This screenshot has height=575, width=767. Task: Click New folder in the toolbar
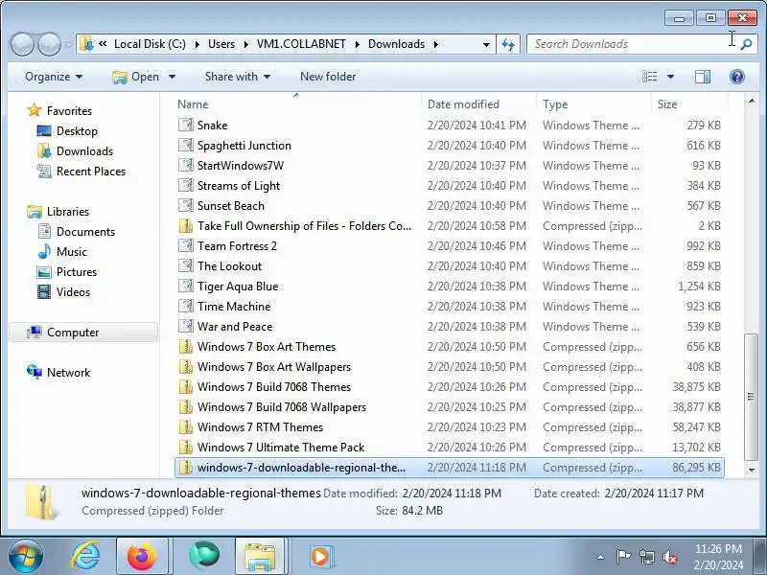[x=328, y=77]
